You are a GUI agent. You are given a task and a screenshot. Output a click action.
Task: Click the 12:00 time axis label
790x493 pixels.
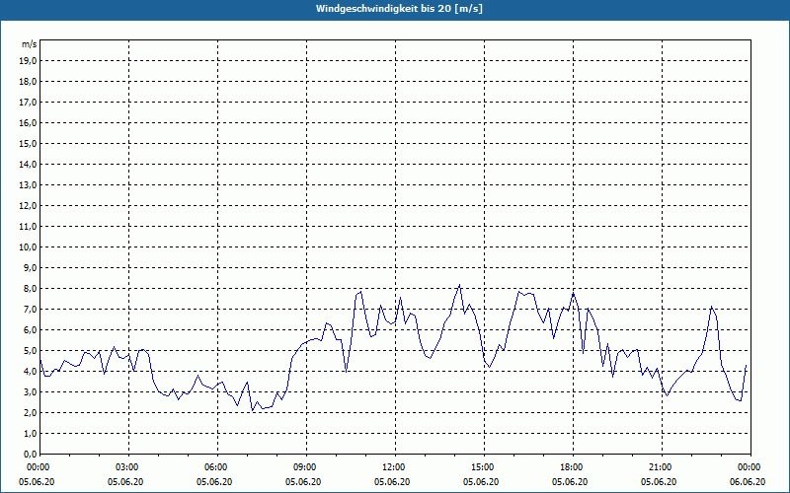396,467
